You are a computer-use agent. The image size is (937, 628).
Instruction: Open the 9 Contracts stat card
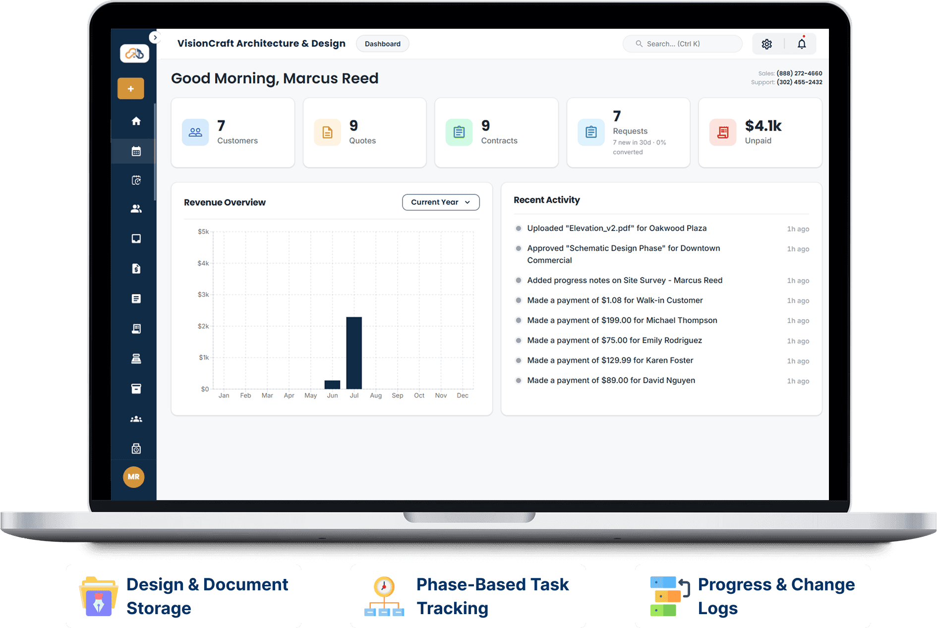tap(497, 132)
